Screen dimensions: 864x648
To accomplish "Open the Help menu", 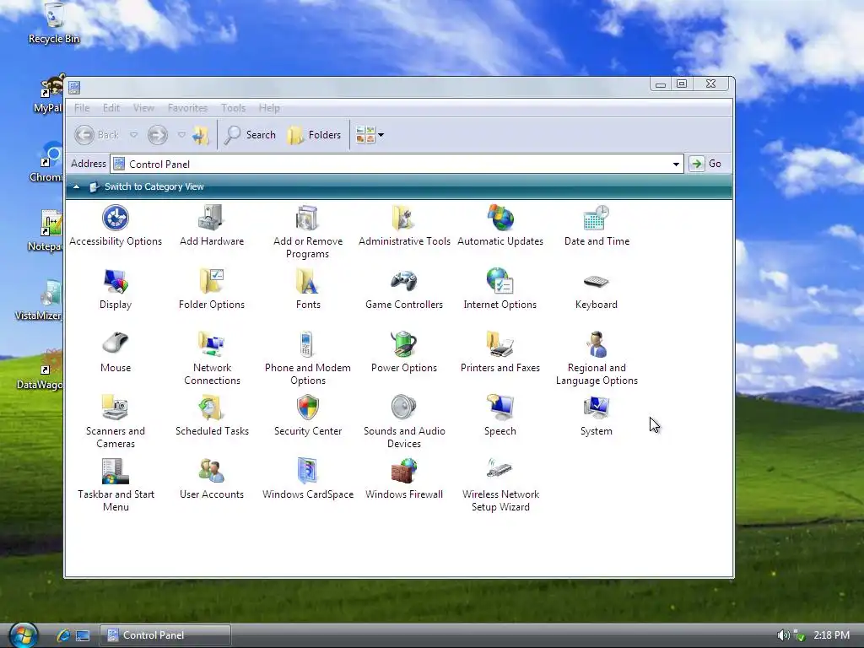I will tap(269, 108).
